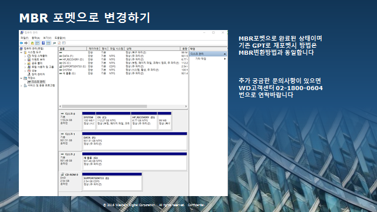
Task: Expand Local Users and Groups node
Action: [25, 67]
